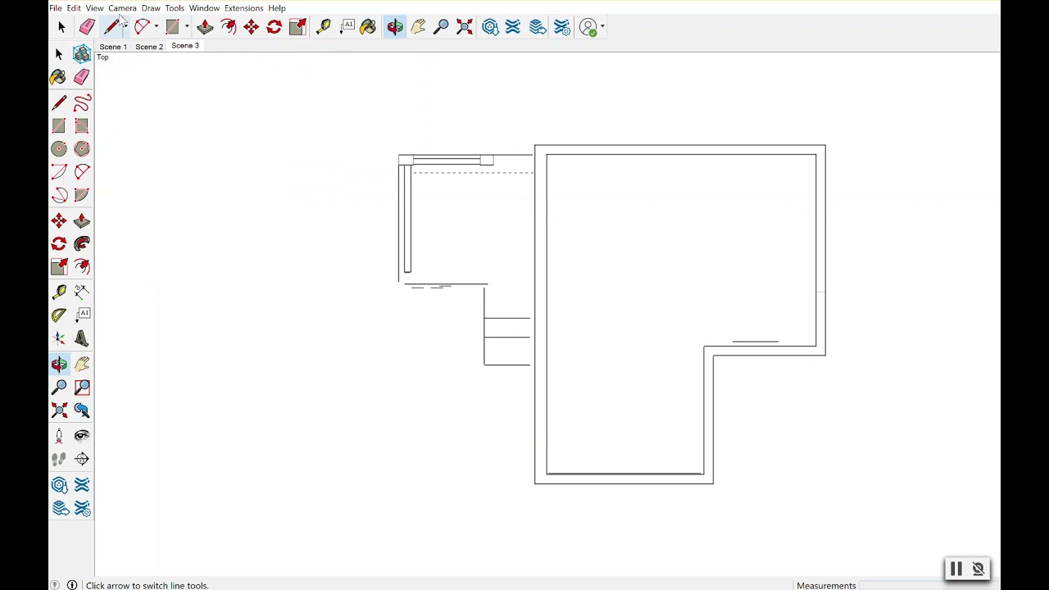Image resolution: width=1049 pixels, height=590 pixels.
Task: Select the Offset tool in top toolbar
Action: (x=228, y=27)
